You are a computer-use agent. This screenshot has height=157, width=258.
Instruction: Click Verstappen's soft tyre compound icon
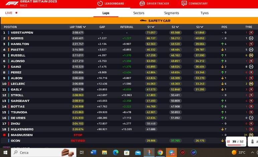click(251, 32)
